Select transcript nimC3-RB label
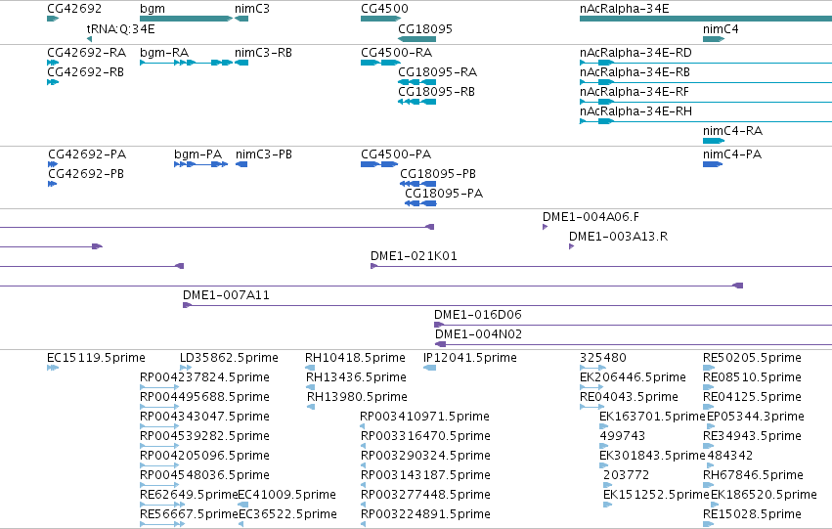 pyautogui.click(x=263, y=53)
